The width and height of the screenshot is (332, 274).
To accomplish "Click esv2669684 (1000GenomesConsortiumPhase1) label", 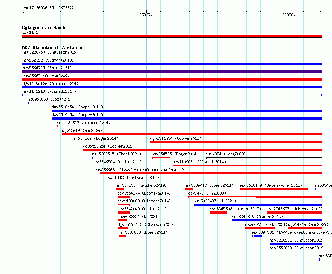I will [139, 170].
